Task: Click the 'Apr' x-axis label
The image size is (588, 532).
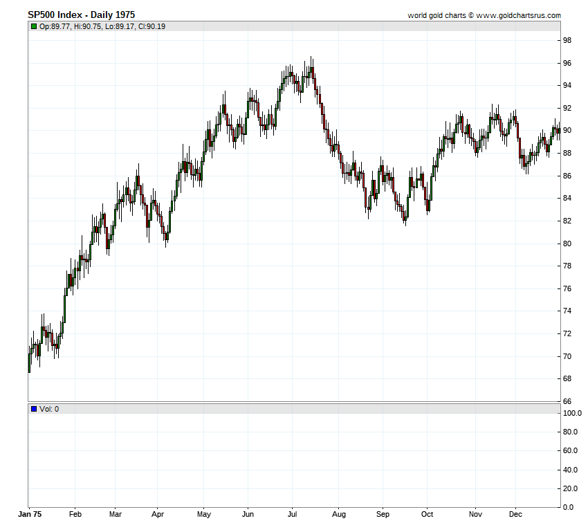Action: [x=158, y=515]
